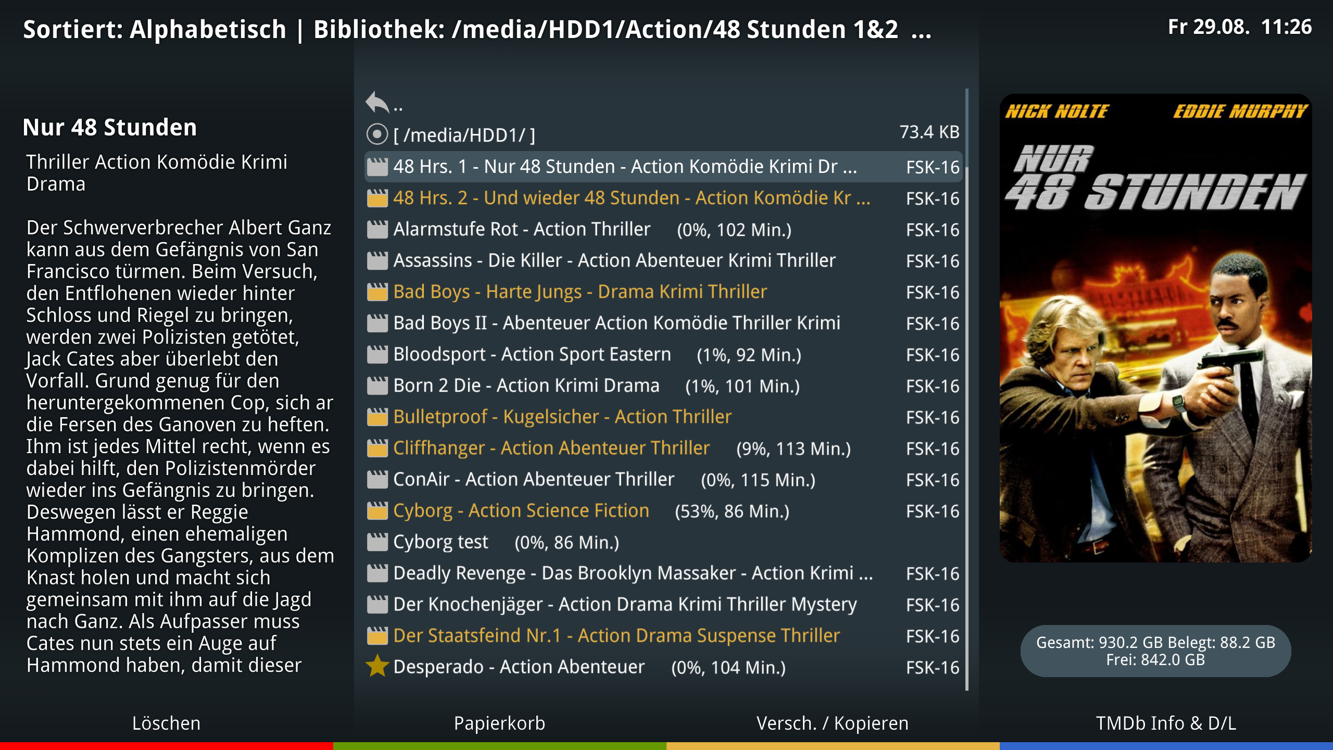Screen dimensions: 1333x750
Task: Click the yellow clapperboard icon for Bulletproof - Kugelsicher
Action: pos(377,417)
